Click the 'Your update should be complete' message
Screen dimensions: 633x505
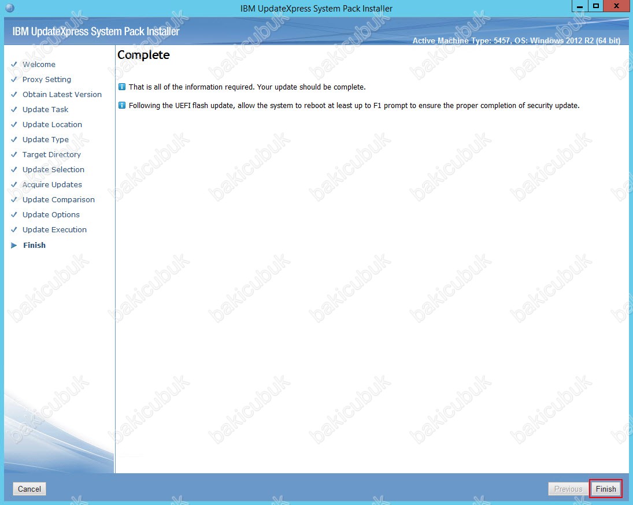[x=247, y=87]
